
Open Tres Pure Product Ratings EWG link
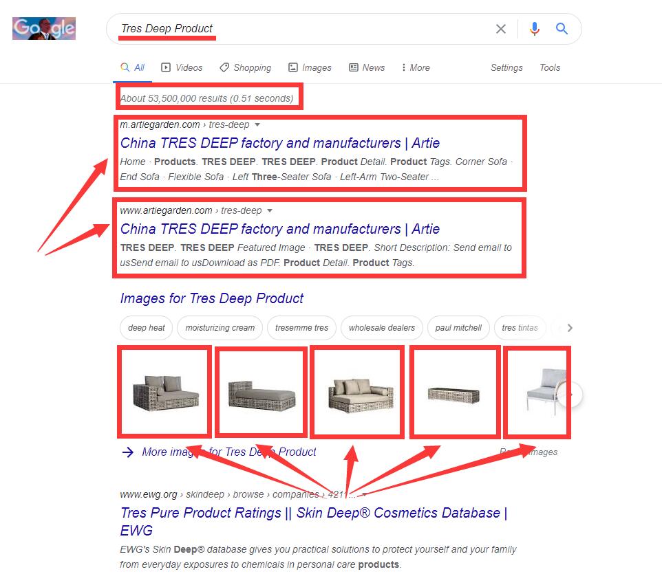point(314,521)
